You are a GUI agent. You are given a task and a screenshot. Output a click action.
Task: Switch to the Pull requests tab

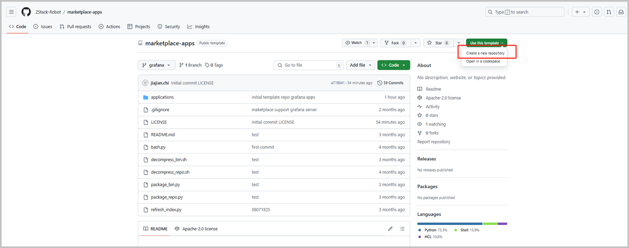point(75,27)
